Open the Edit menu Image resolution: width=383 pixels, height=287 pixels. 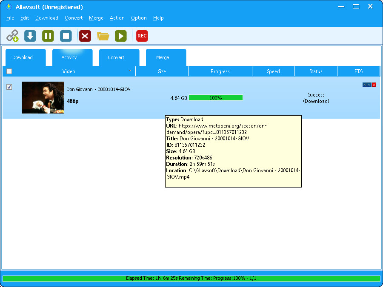pyautogui.click(x=25, y=18)
